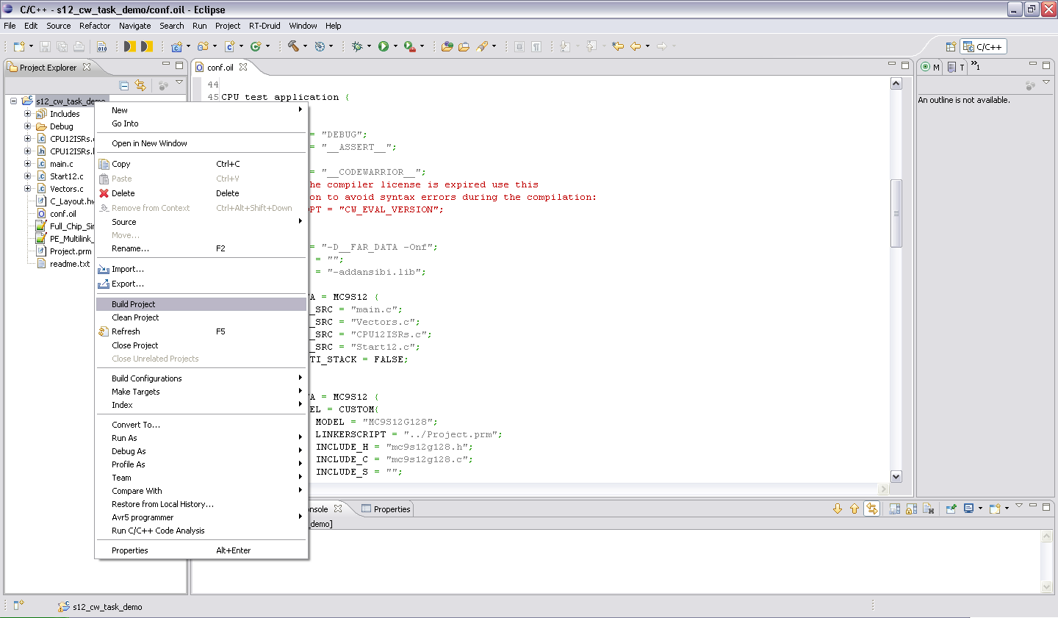This screenshot has height=618, width=1058.
Task: Select Project.prm in Project Explorer
Action: tap(71, 251)
